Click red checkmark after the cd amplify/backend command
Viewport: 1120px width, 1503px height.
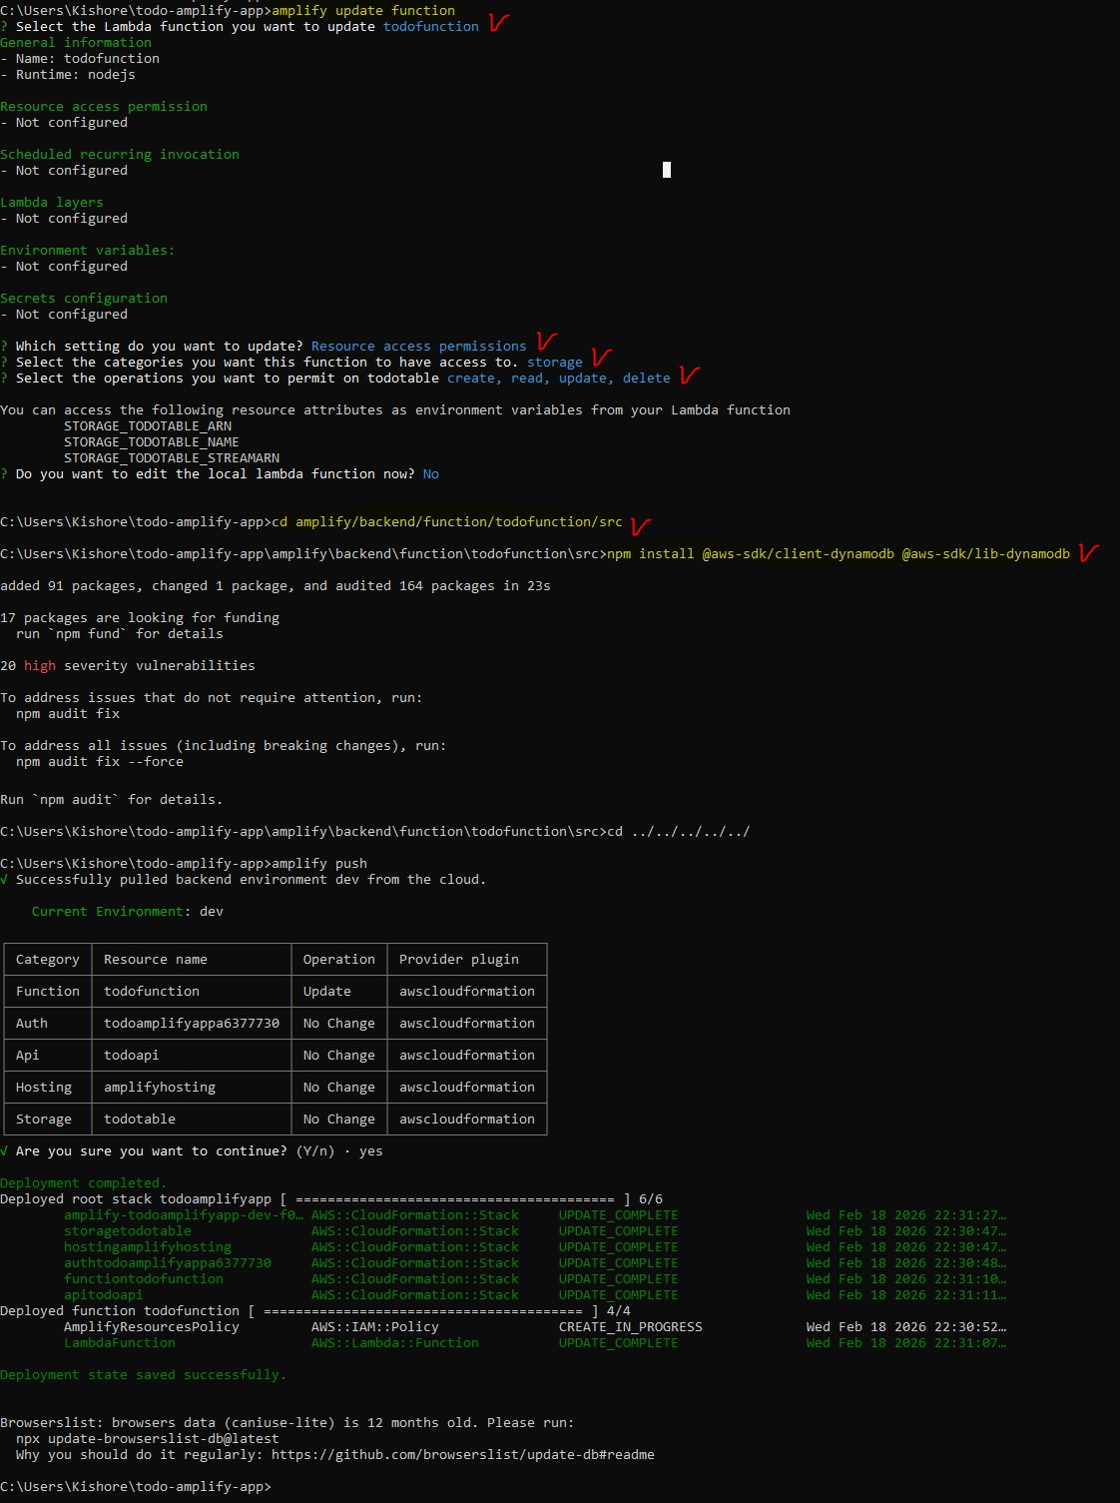640,525
